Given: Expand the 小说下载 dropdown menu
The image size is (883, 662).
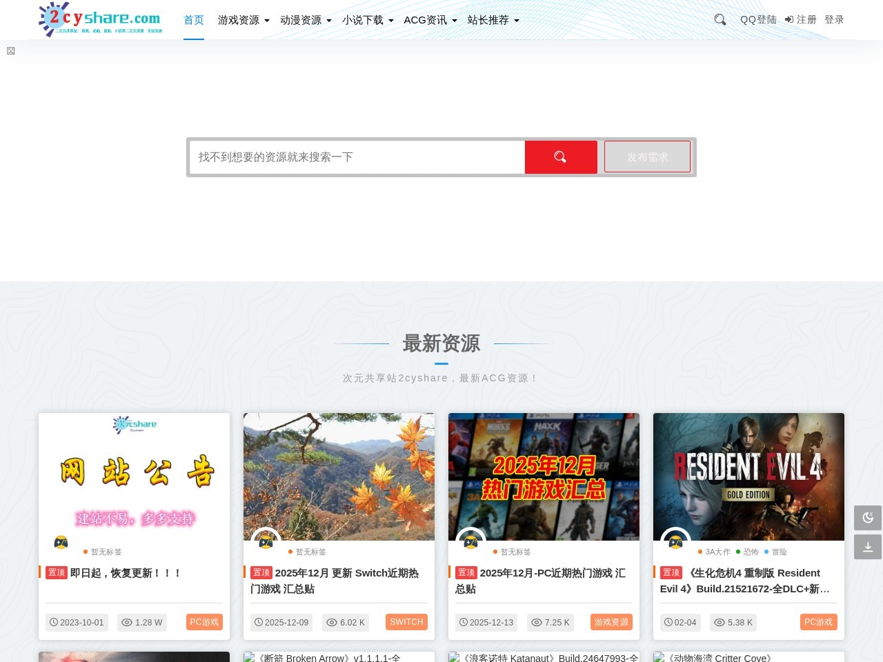Looking at the screenshot, I should click(368, 20).
